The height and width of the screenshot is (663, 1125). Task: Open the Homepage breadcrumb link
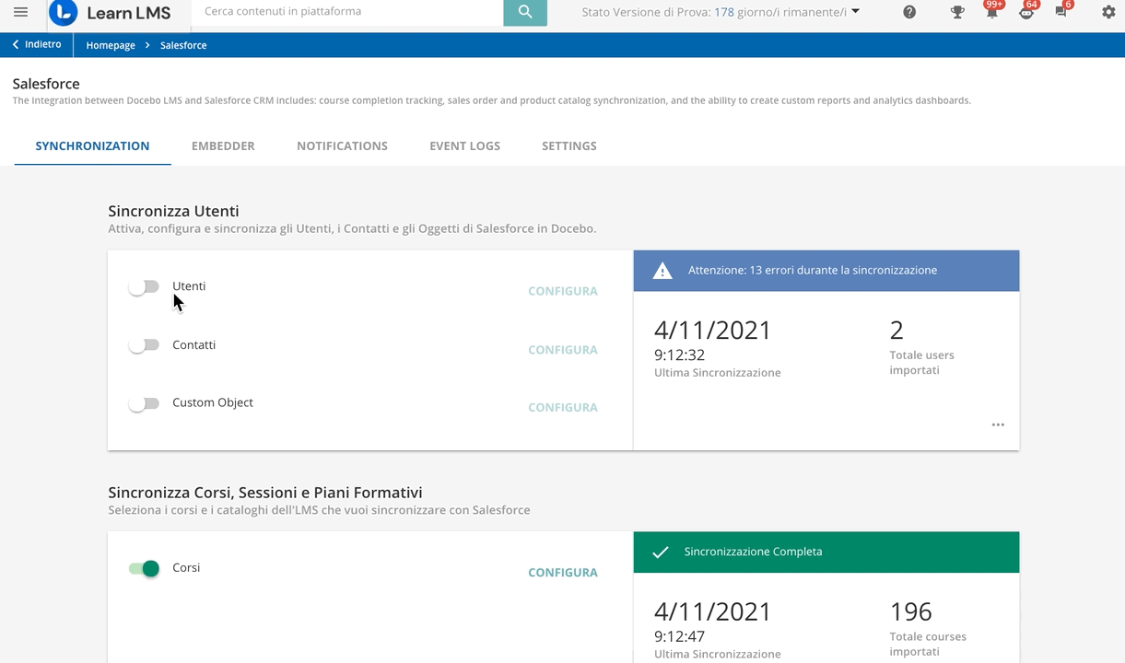click(111, 45)
